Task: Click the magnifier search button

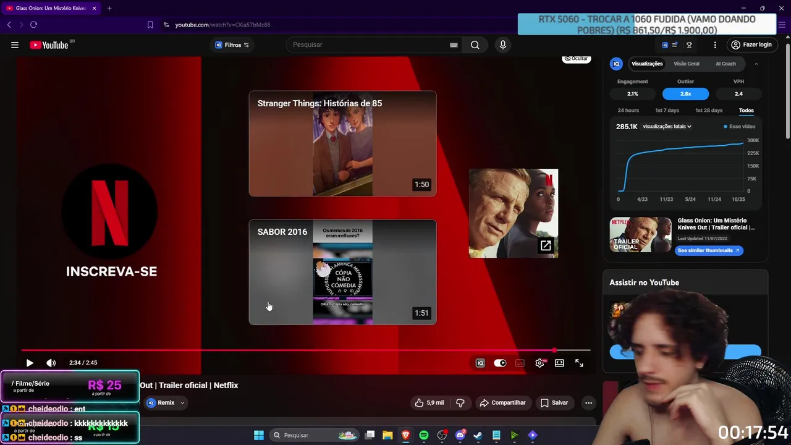Action: (475, 44)
